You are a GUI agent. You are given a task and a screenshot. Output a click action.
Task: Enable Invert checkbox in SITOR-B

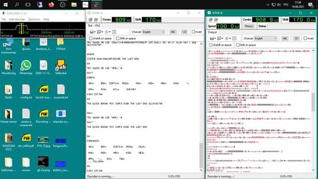305,38
